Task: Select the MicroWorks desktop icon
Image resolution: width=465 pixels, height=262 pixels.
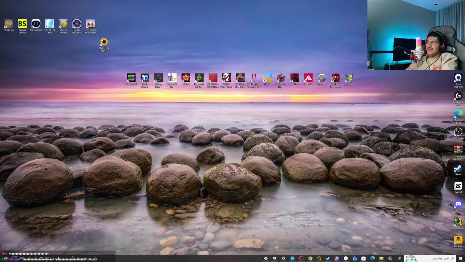Action: [x=36, y=26]
